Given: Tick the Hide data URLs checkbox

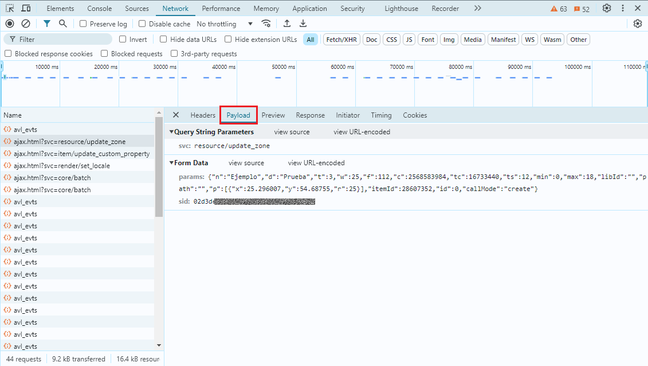Looking at the screenshot, I should point(163,40).
